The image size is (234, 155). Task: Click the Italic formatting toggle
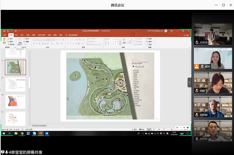pos(37,44)
